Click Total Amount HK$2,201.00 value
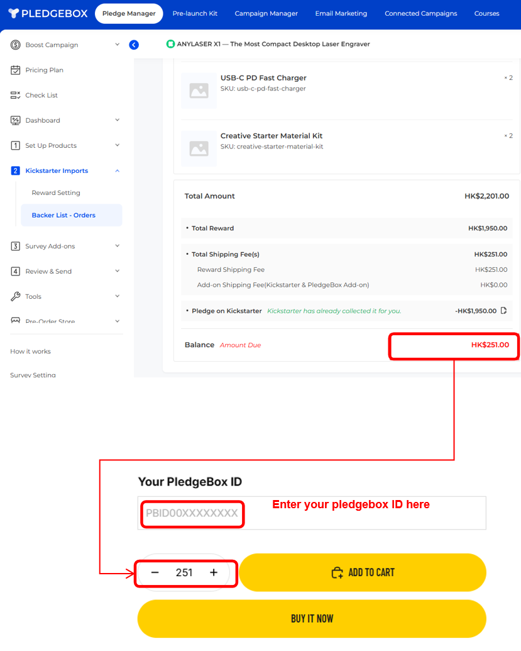 pos(486,196)
